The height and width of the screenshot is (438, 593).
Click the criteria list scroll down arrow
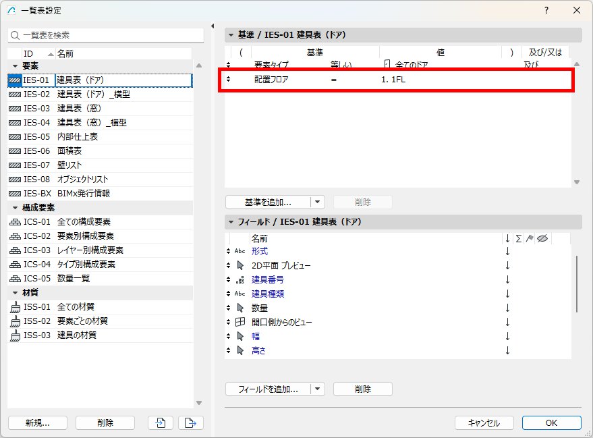tap(577, 182)
